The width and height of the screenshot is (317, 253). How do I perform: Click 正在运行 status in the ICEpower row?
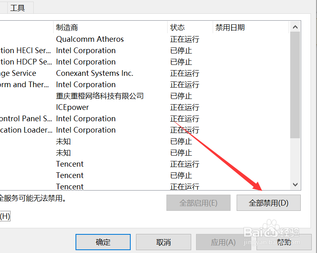click(185, 107)
